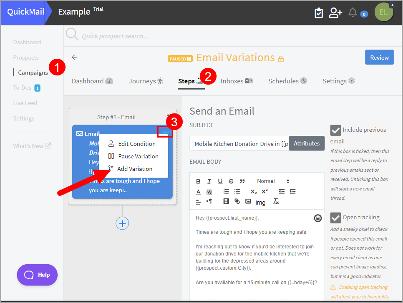Disable the Open tracking checkbox
This screenshot has height=303, width=403.
pyautogui.click(x=335, y=218)
